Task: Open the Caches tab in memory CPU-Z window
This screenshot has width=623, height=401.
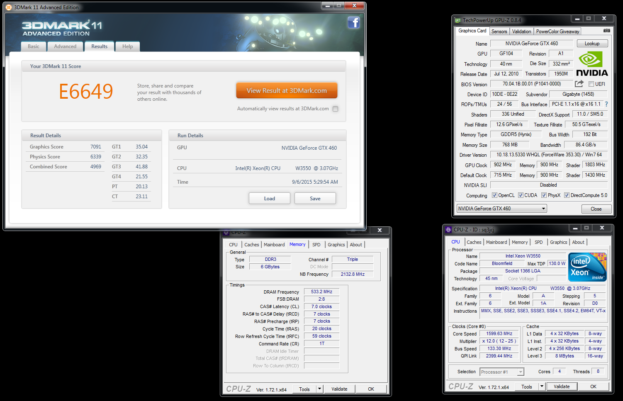Action: (x=252, y=245)
